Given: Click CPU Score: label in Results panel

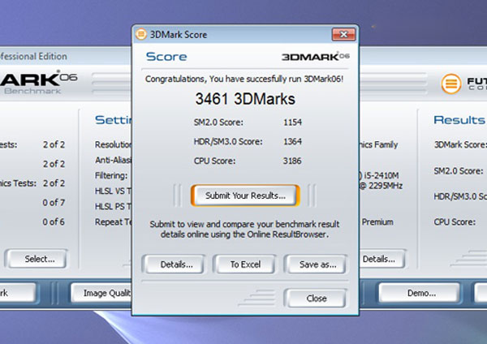Looking at the screenshot, I should click(x=455, y=222).
